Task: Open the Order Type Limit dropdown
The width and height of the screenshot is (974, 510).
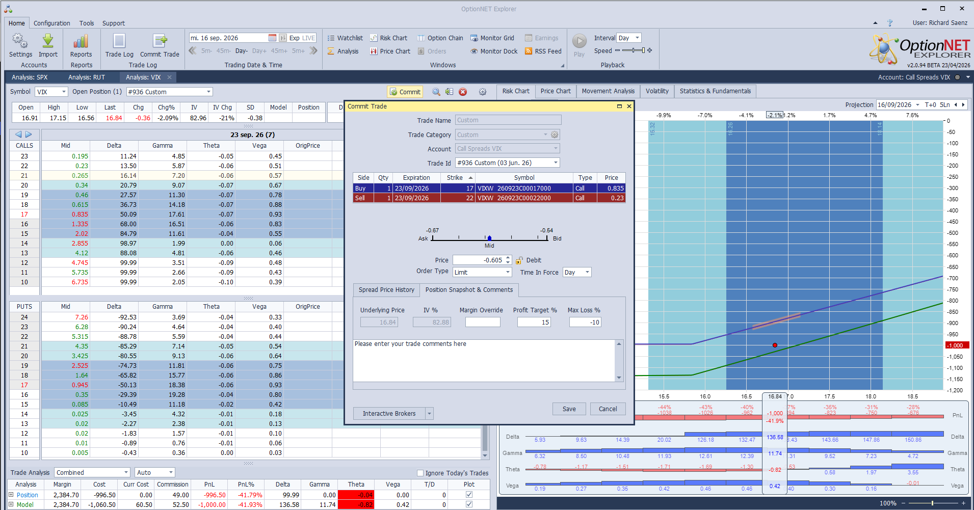Action: tap(482, 272)
